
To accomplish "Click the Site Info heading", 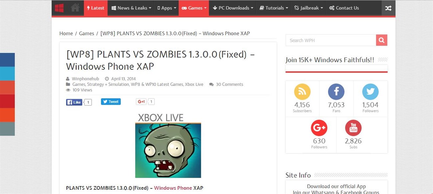I will tap(298, 175).
